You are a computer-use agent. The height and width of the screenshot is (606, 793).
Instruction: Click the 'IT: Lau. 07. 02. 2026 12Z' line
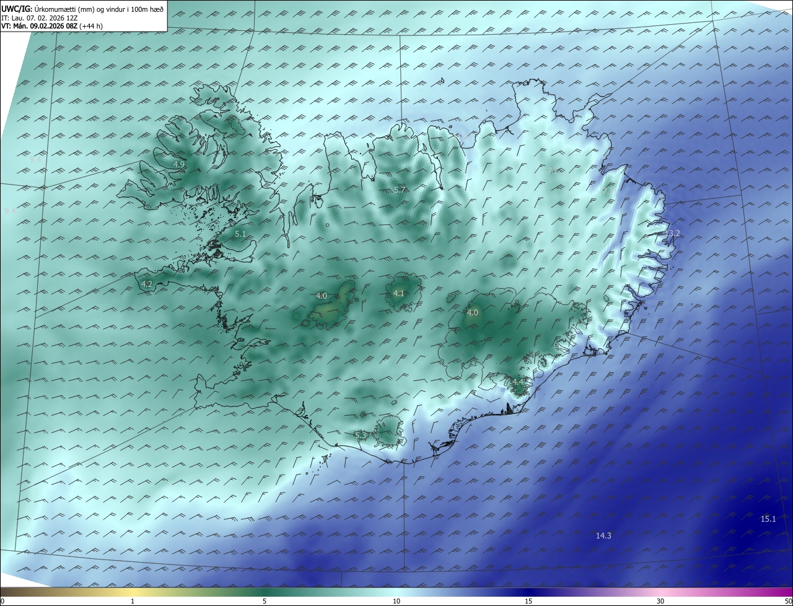[x=38, y=18]
